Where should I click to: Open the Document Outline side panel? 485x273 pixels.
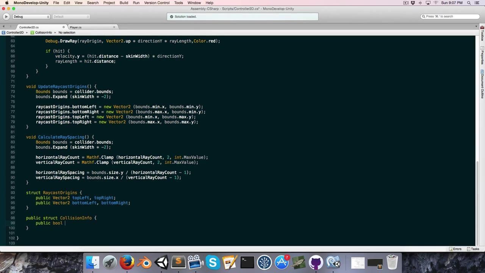click(x=482, y=84)
